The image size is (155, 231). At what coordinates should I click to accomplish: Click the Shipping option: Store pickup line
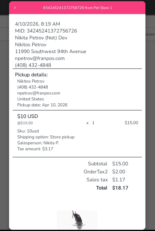coord(46,137)
